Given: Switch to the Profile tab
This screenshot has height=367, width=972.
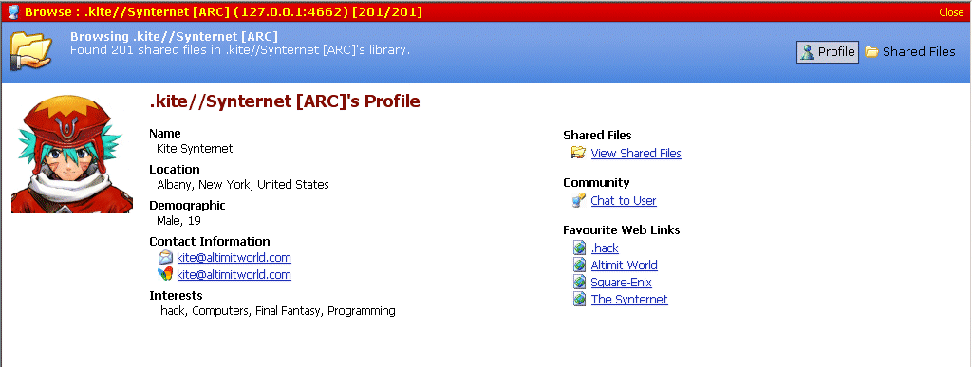Looking at the screenshot, I should 828,52.
